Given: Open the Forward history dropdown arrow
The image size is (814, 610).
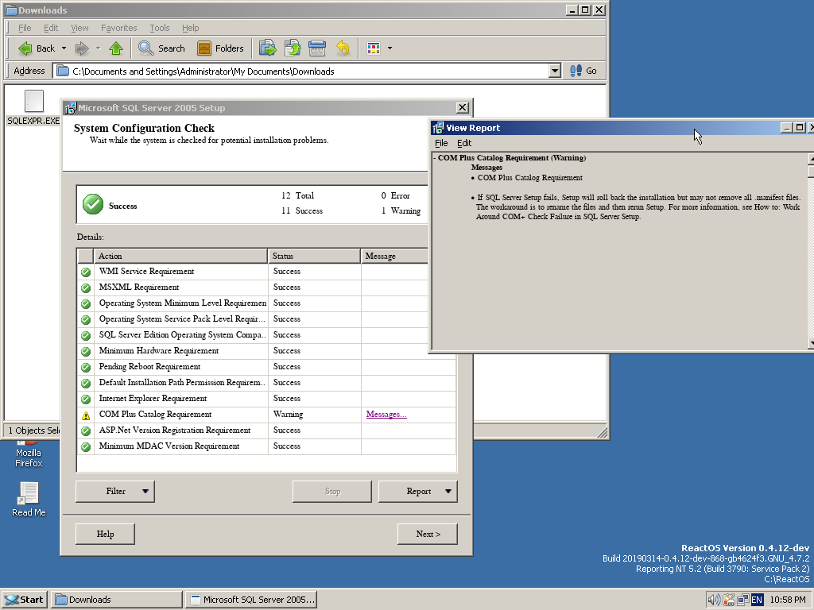Looking at the screenshot, I should 98,48.
